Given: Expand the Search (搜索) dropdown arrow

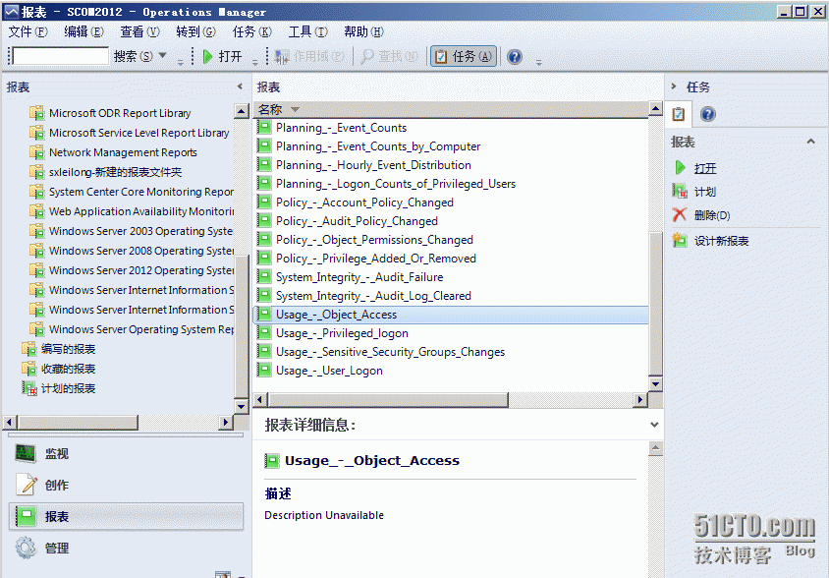Looking at the screenshot, I should point(163,55).
